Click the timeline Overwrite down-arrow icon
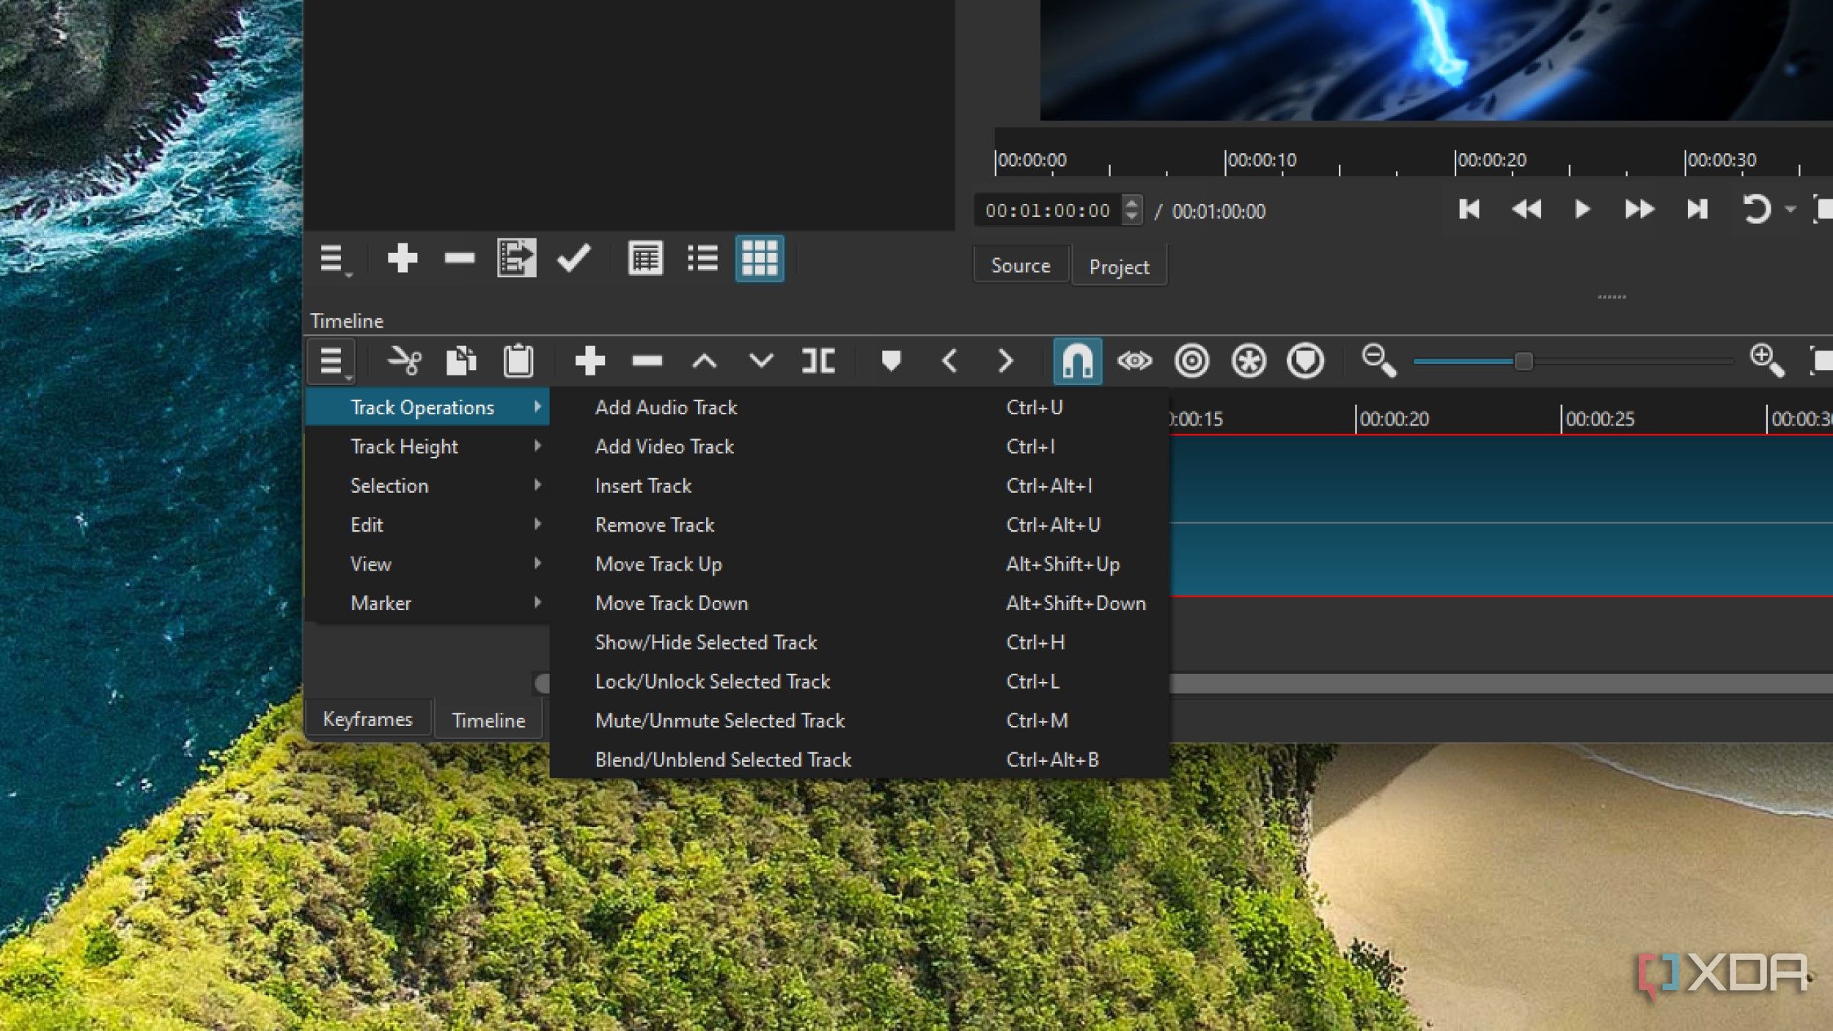The height and width of the screenshot is (1031, 1833). pyautogui.click(x=761, y=361)
